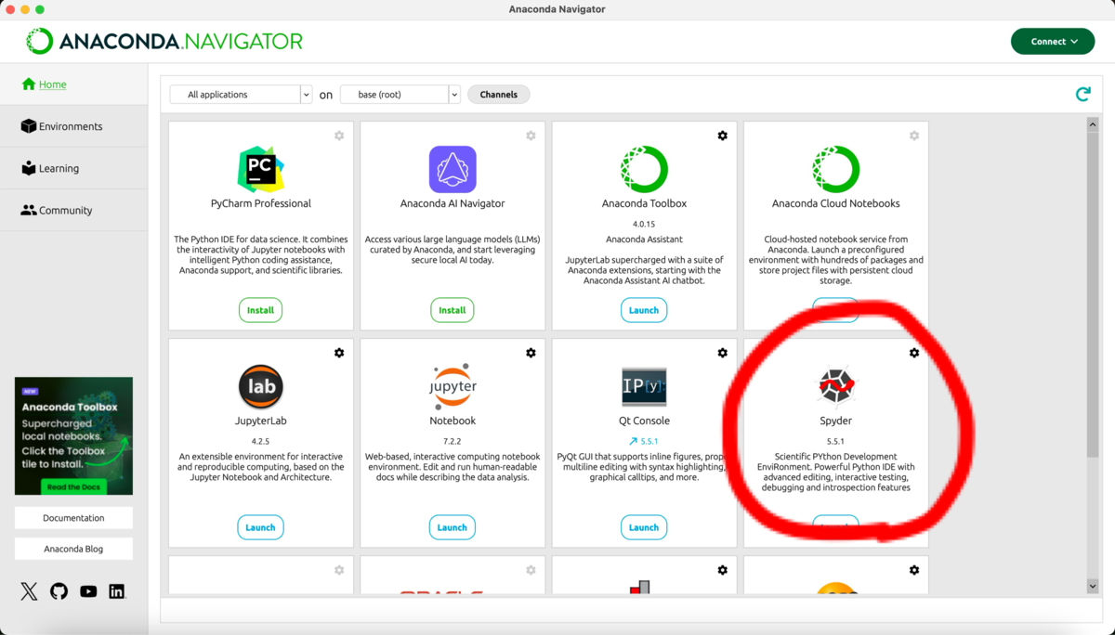The height and width of the screenshot is (635, 1115).
Task: Open the Environments sidebar tab
Action: coord(73,126)
